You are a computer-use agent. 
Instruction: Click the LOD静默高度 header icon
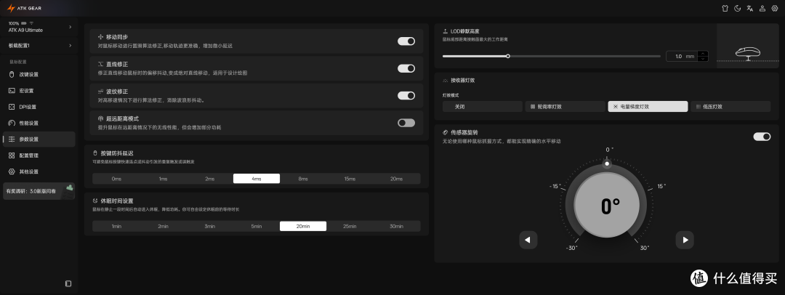click(445, 31)
